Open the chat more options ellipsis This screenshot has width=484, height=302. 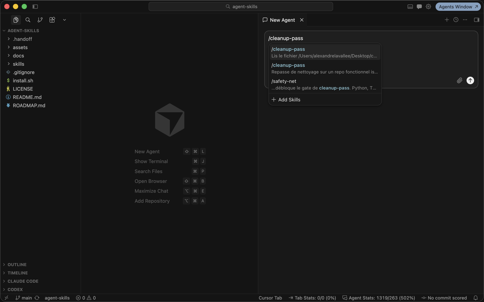click(465, 20)
